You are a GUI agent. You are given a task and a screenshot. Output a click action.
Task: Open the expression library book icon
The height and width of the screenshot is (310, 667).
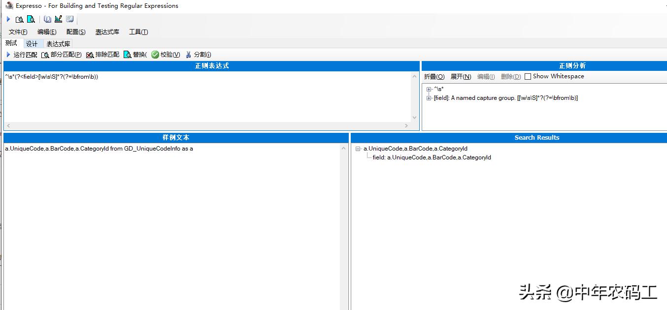(48, 19)
